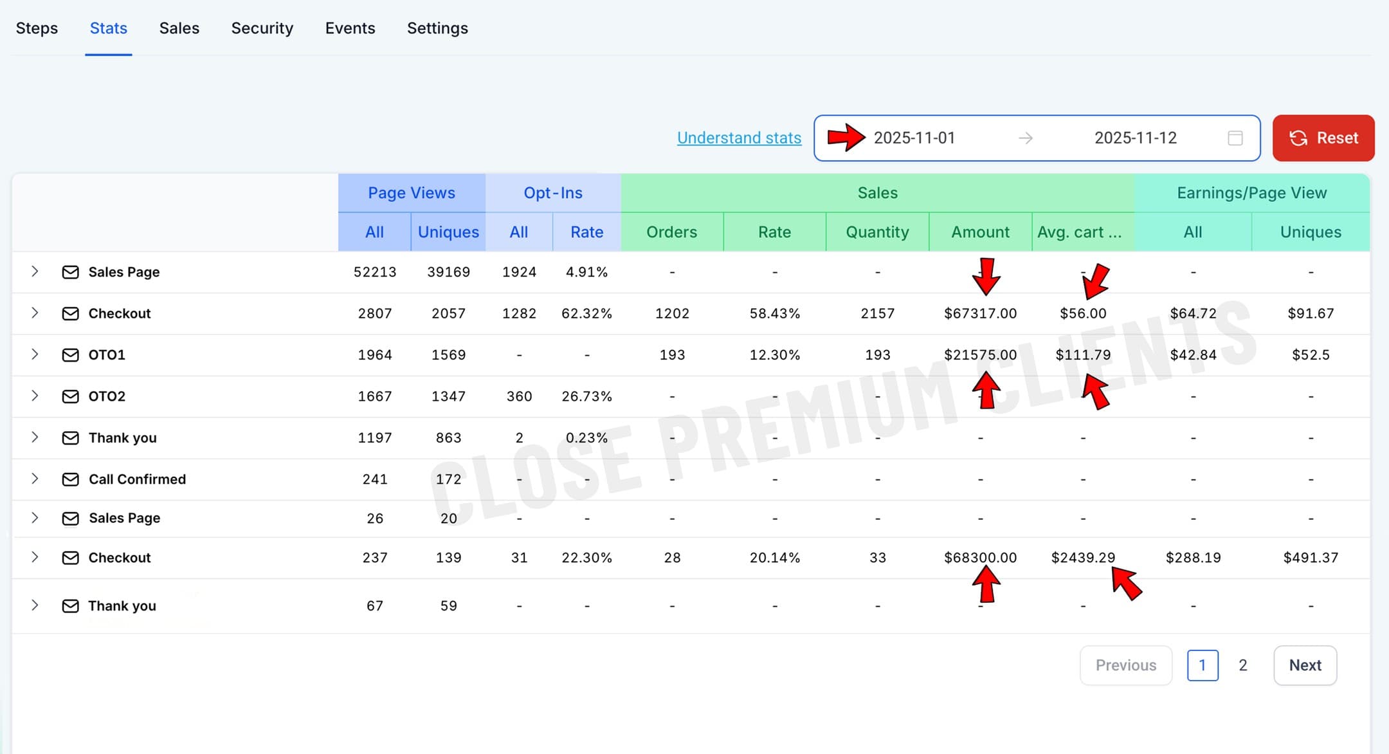This screenshot has width=1389, height=754.
Task: Click the $111.79 average cart value
Action: click(x=1084, y=355)
